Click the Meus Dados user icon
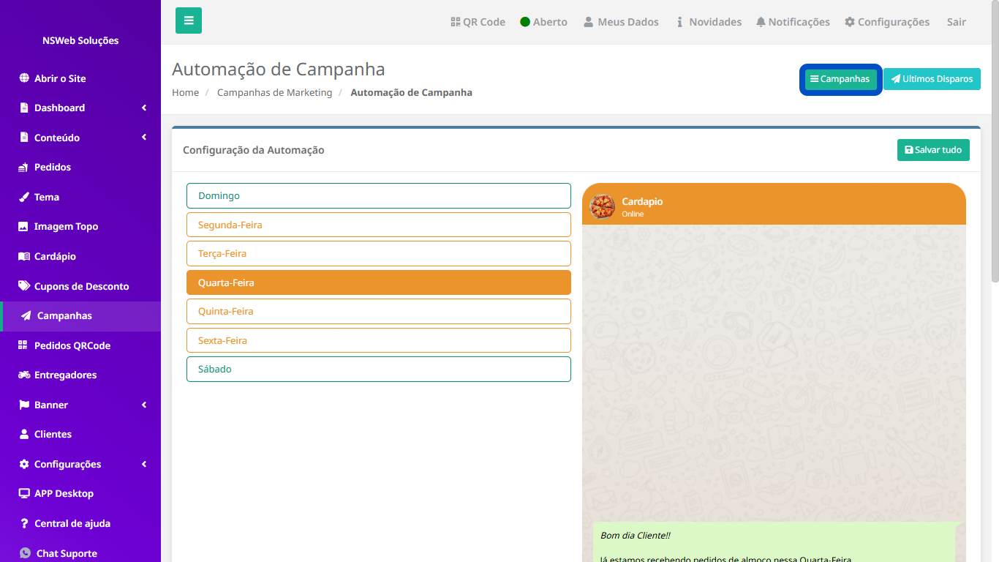 [x=588, y=22]
